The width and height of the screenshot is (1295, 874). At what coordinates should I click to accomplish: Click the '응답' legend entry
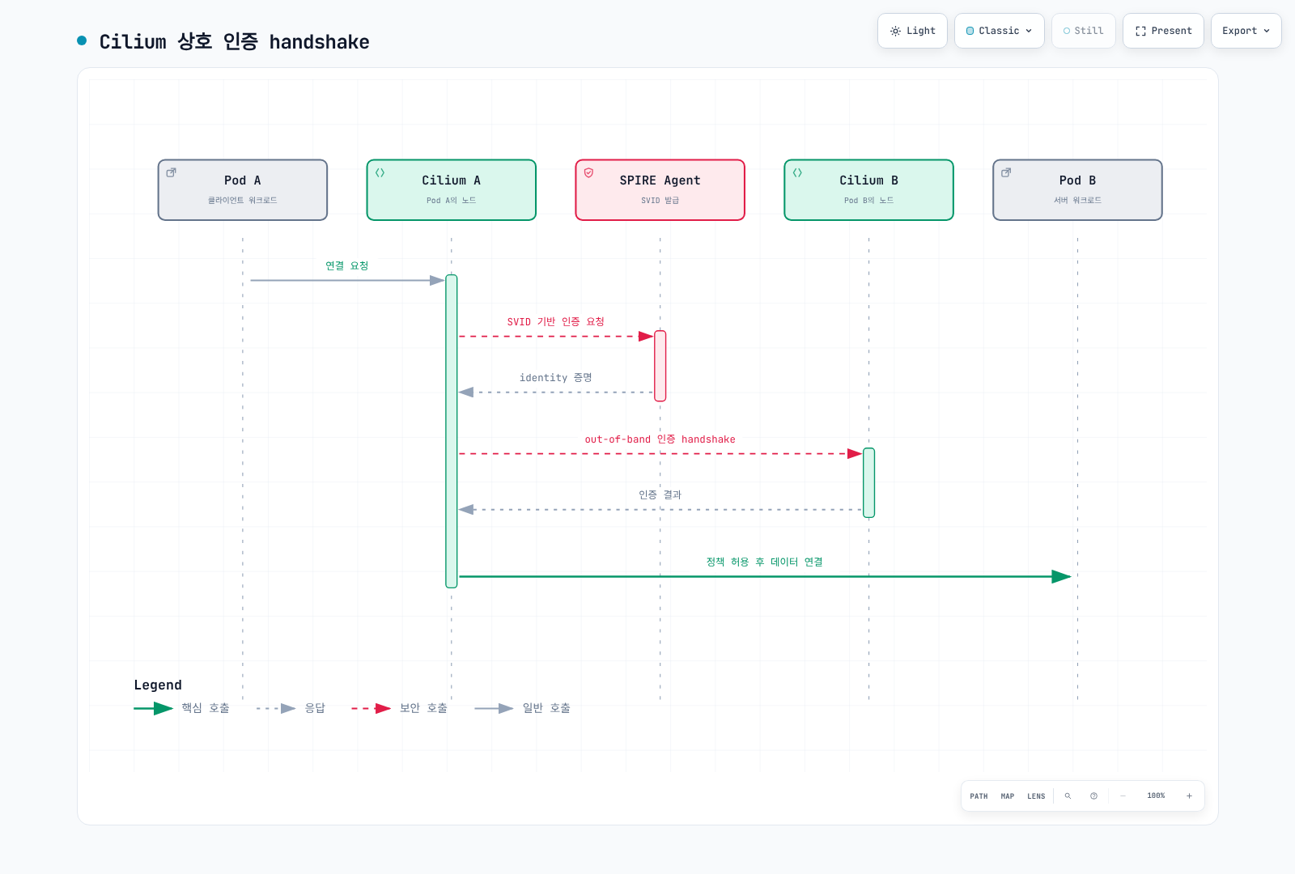point(291,708)
